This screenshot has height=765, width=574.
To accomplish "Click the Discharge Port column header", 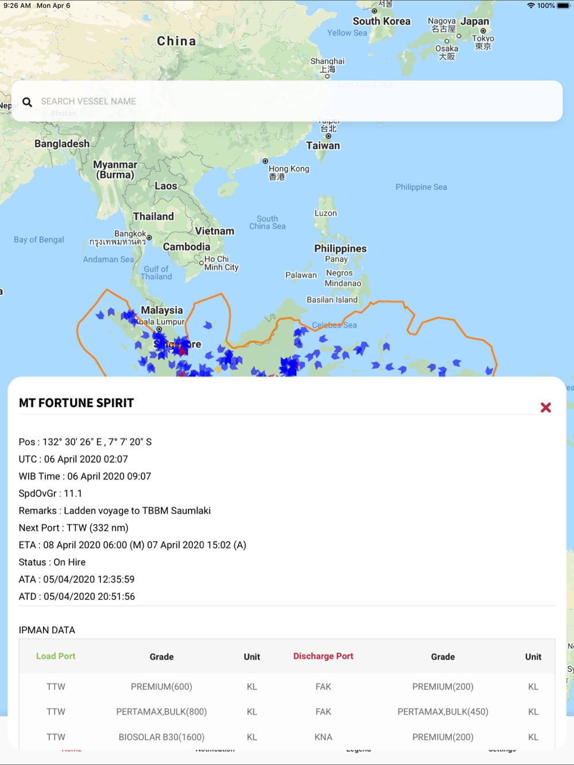I will [x=323, y=656].
